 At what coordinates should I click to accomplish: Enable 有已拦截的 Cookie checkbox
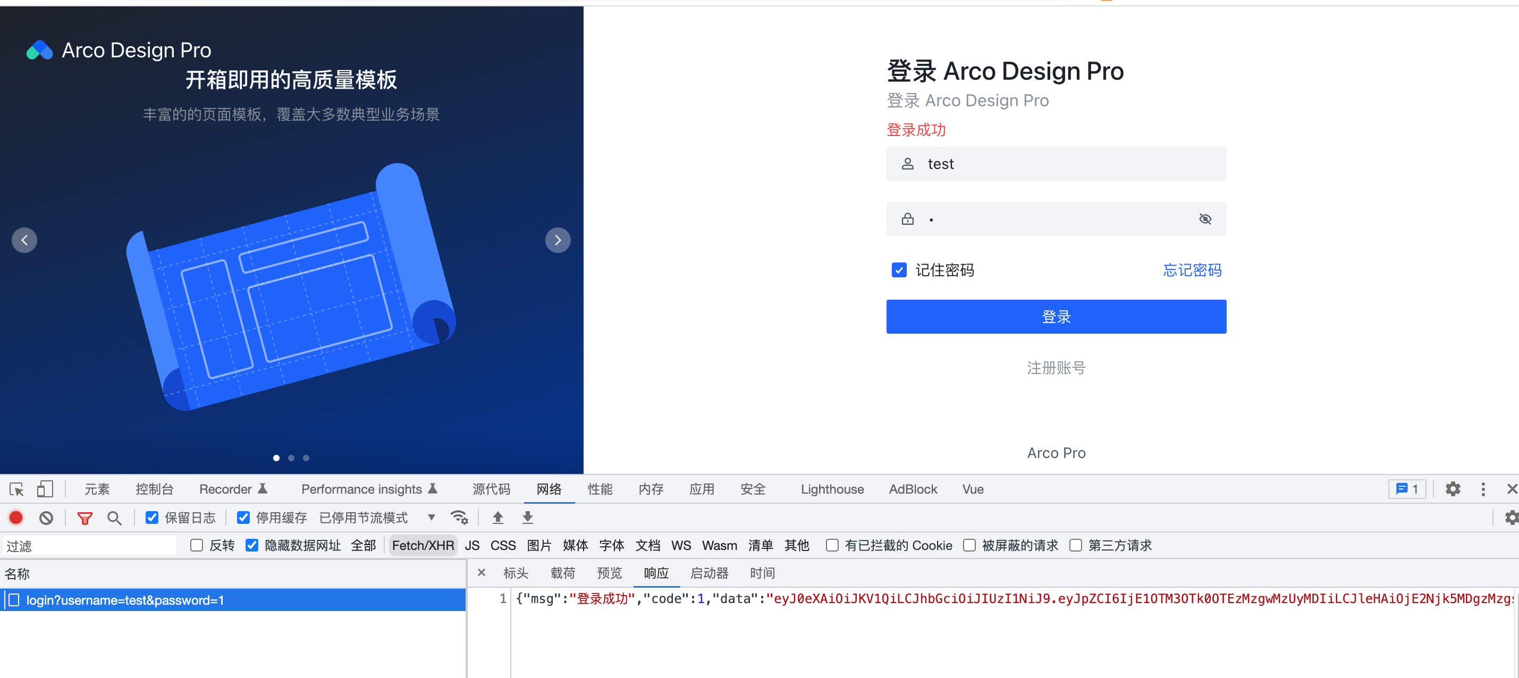[832, 545]
